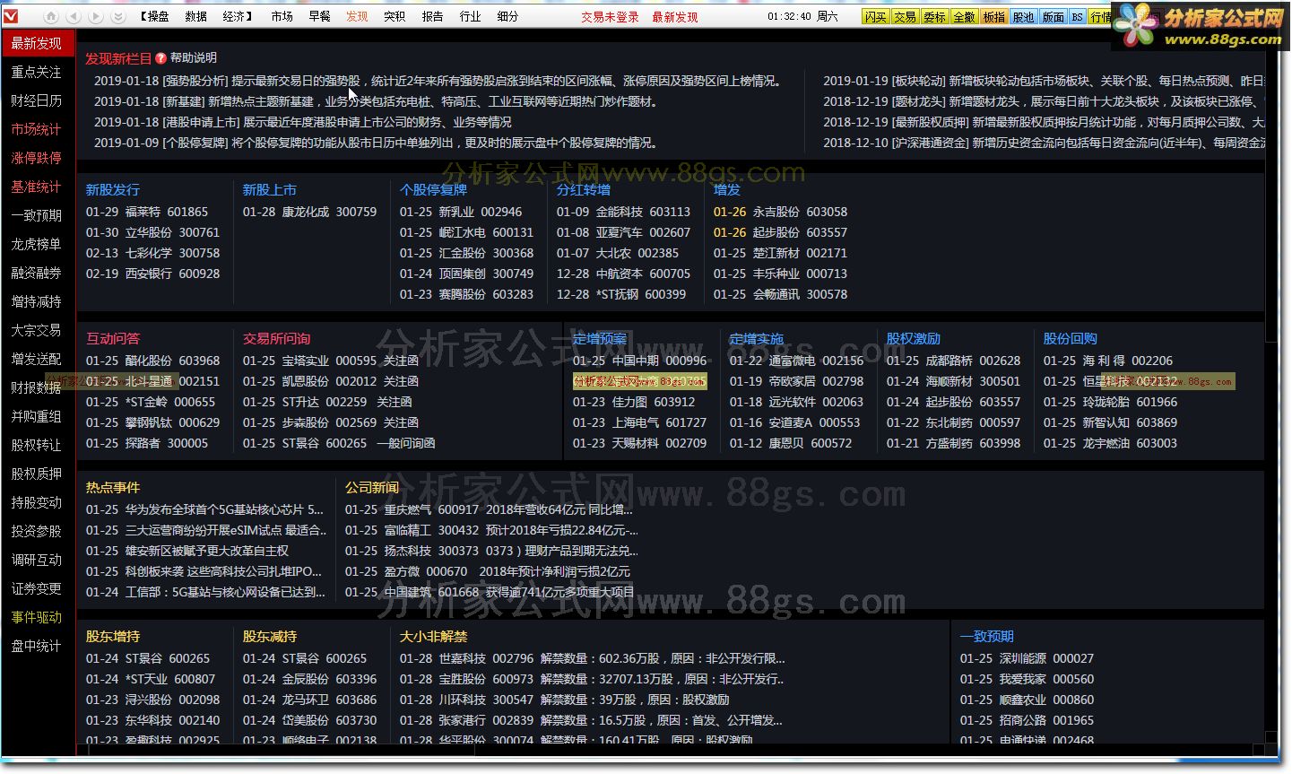The width and height of the screenshot is (1292, 774).
Task: Select 重点关注 in the left sidebar
Action: 37,72
